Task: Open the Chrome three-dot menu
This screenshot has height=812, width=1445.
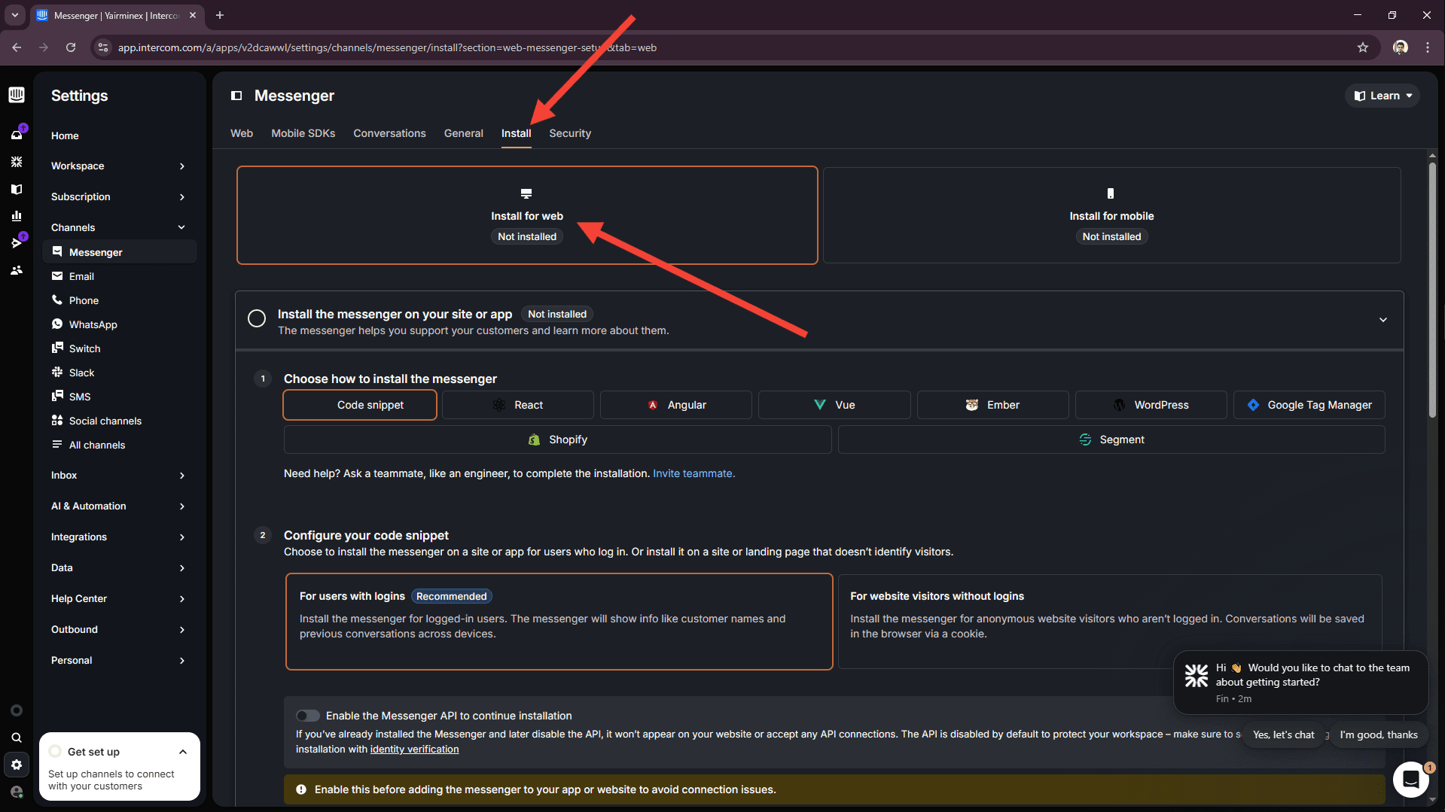Action: pos(1428,47)
